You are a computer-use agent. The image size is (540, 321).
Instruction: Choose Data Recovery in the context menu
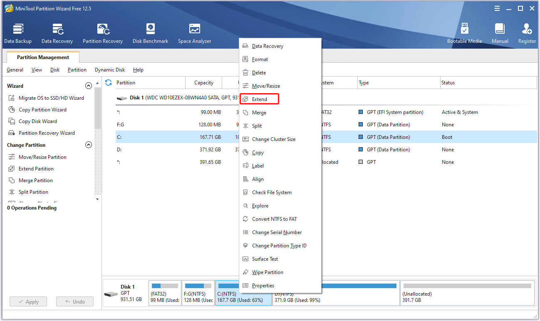pyautogui.click(x=280, y=46)
